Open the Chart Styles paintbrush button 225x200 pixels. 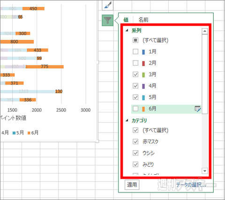(108, 5)
